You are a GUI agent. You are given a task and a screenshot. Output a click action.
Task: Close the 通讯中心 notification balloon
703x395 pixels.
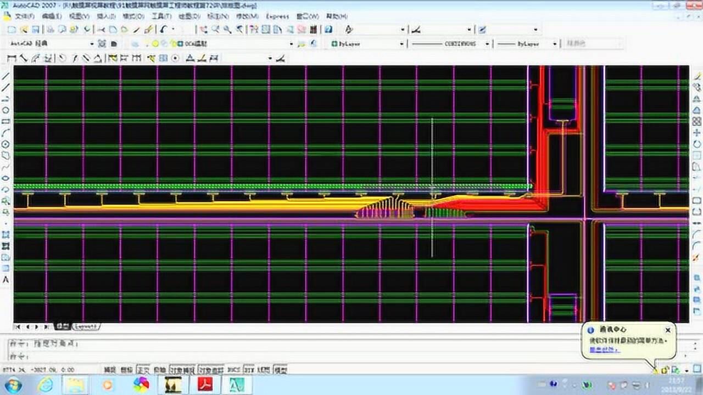[x=667, y=330]
